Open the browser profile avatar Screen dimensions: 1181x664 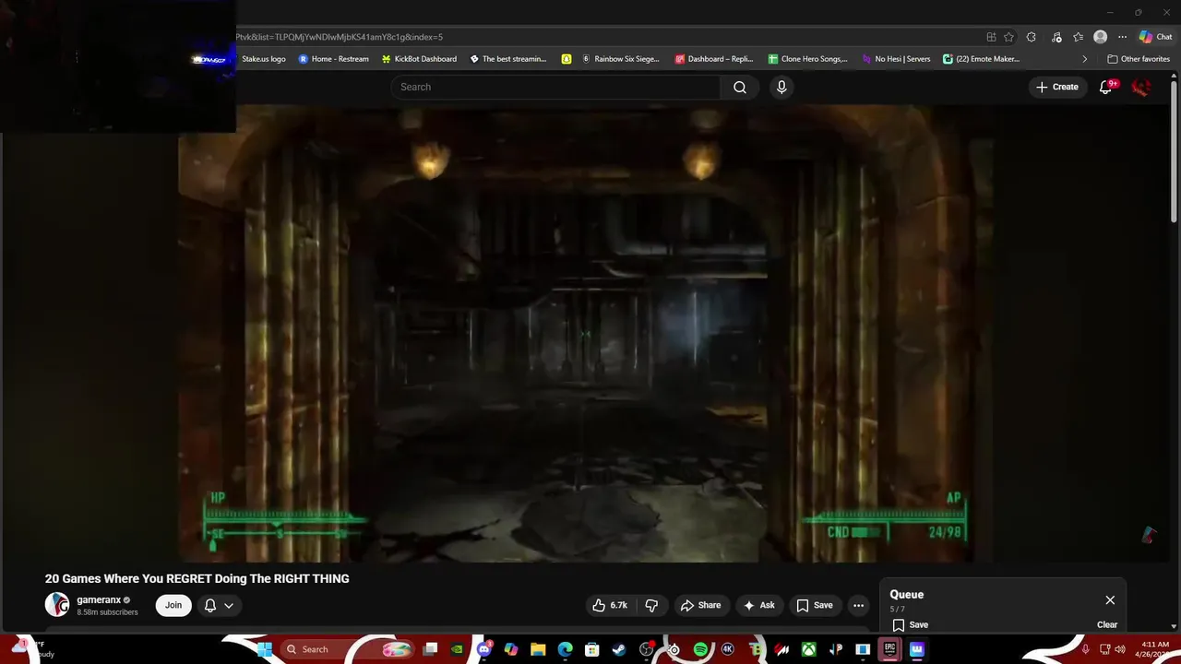1100,37
